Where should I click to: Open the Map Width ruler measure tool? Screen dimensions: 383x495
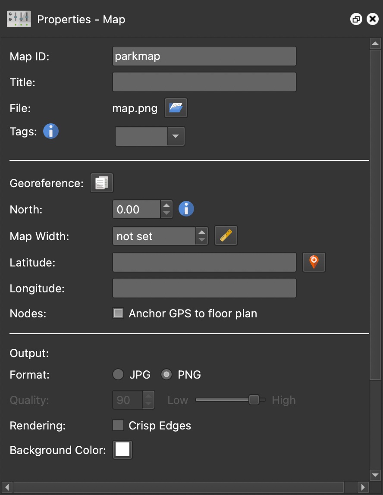pos(226,236)
